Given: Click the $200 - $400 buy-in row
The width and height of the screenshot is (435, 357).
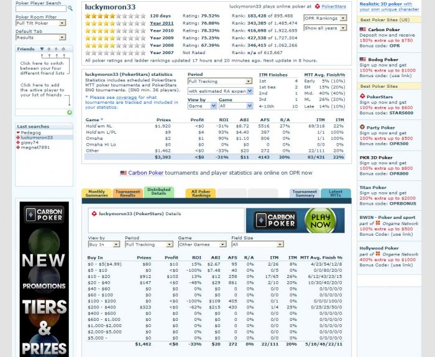Looking at the screenshot, I should (215, 307).
